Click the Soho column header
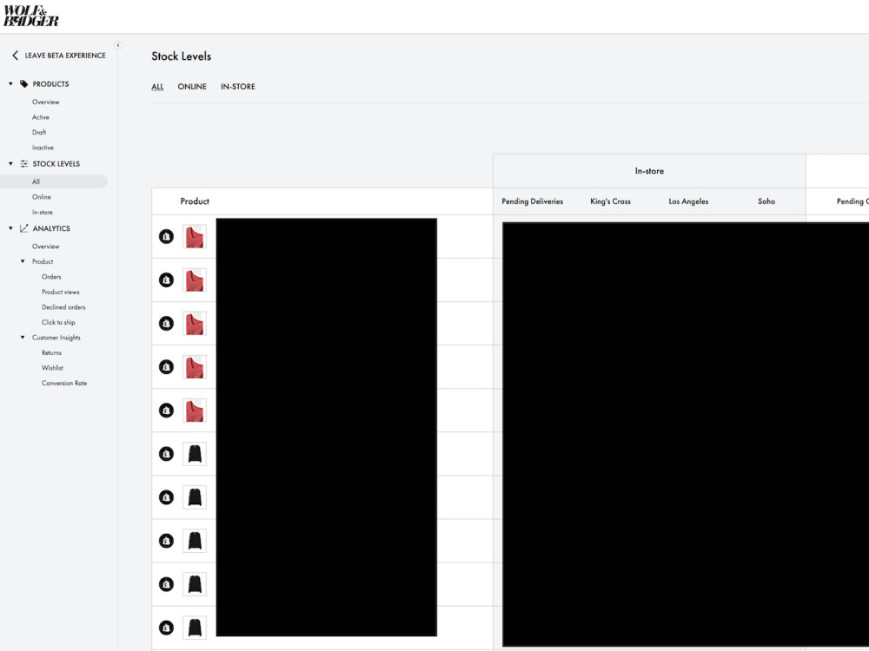 coord(766,201)
